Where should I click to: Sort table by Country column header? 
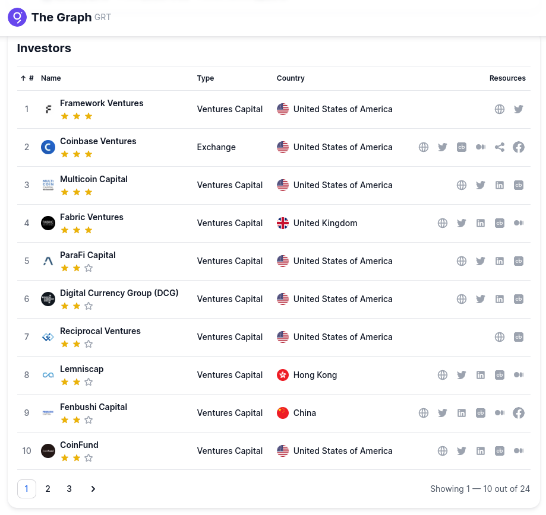click(291, 78)
